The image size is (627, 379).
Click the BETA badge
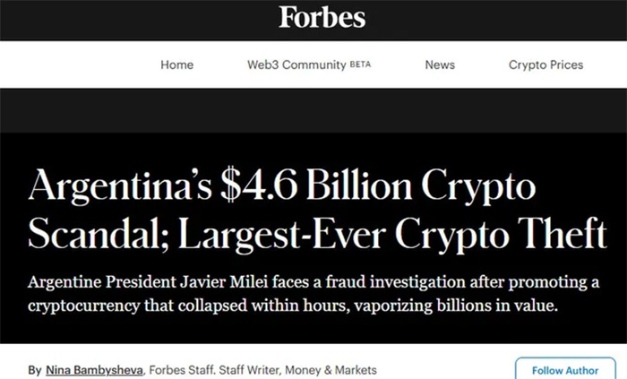[x=360, y=65]
